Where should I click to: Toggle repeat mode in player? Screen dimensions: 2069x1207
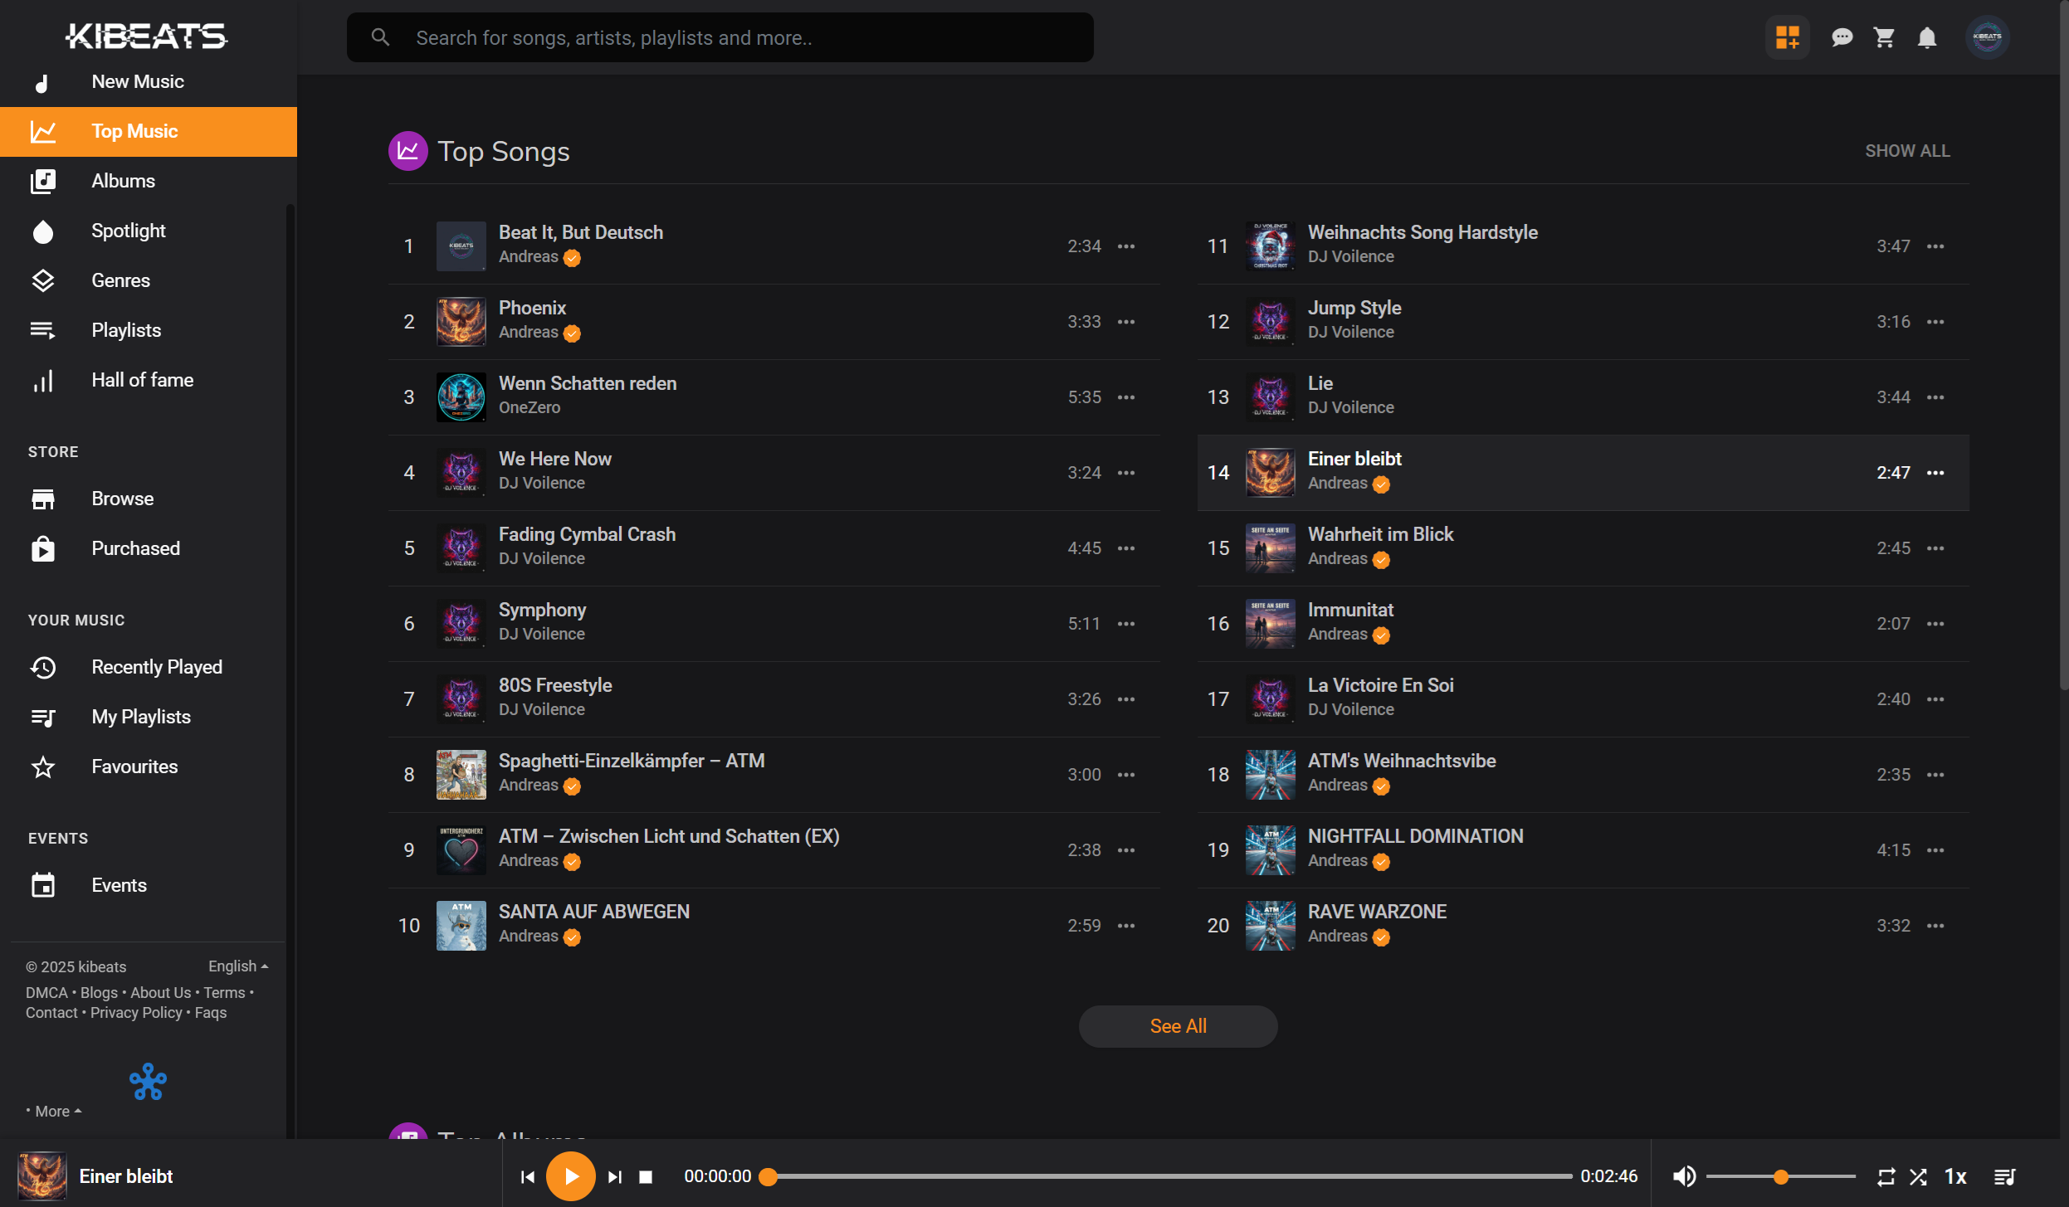coord(1886,1176)
